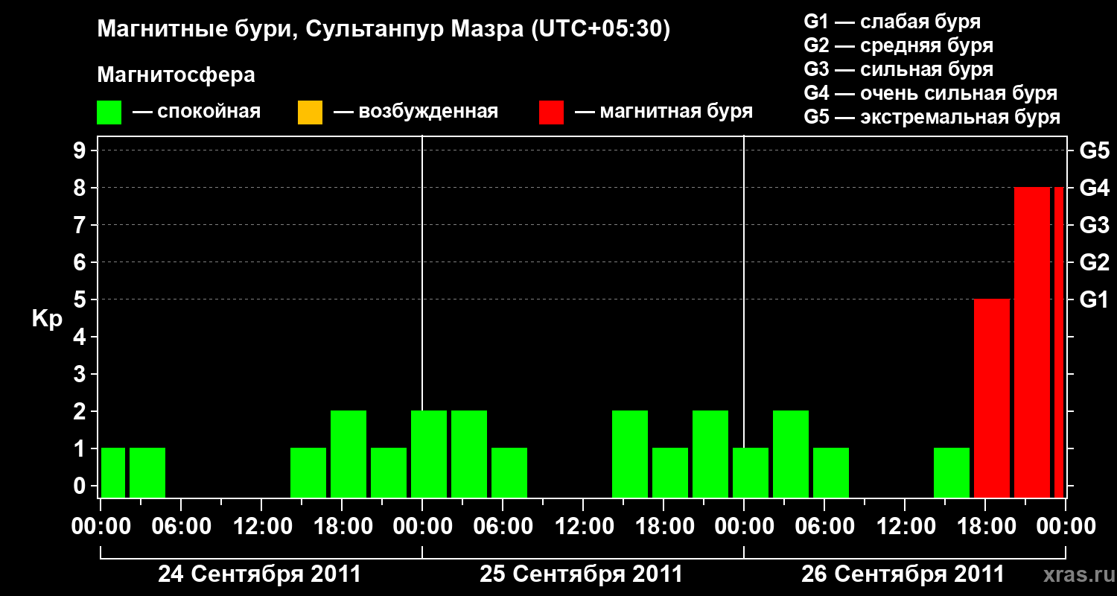This screenshot has width=1117, height=596.
Task: Click the 18:00 time label under 25 September
Action: [663, 527]
